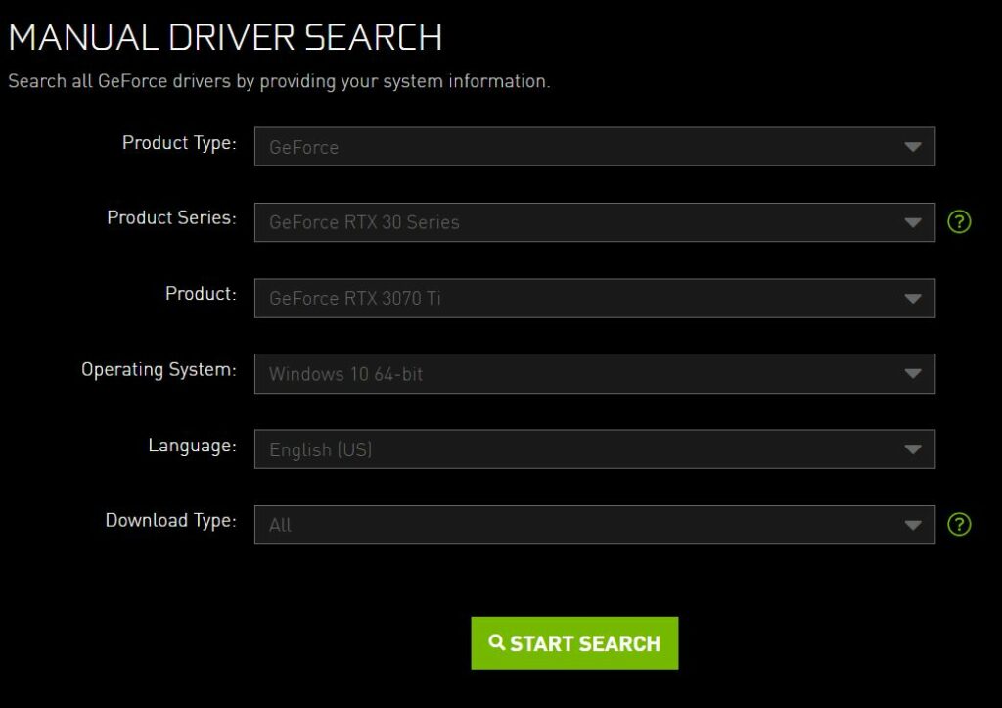Click the "Operating System:" field label
1002x708 pixels.
(x=159, y=370)
